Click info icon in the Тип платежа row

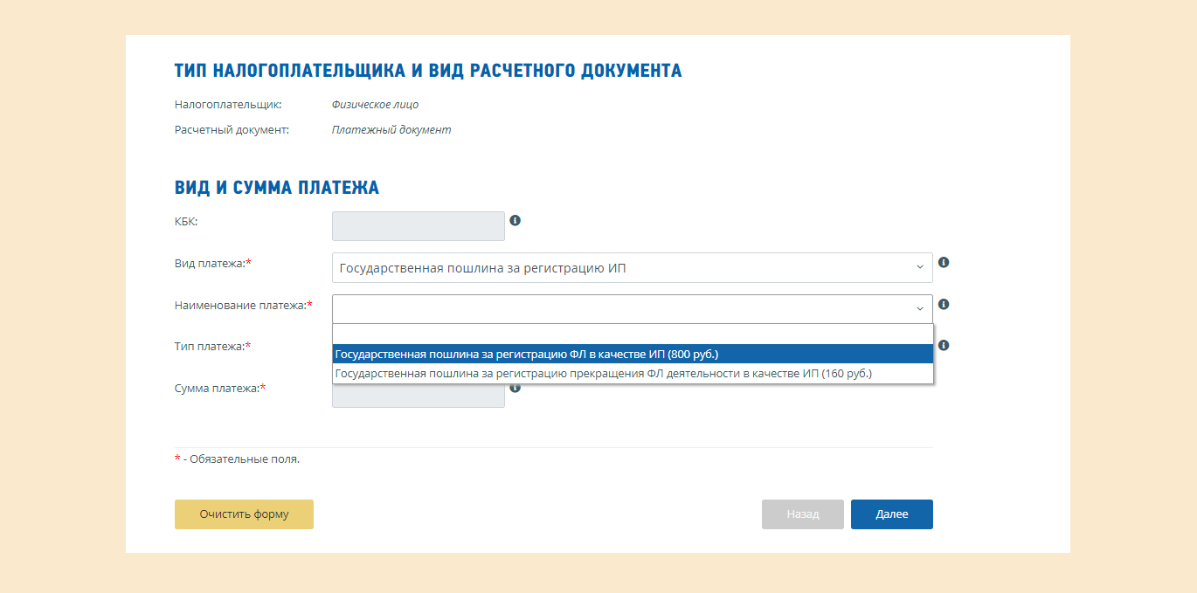coord(944,346)
